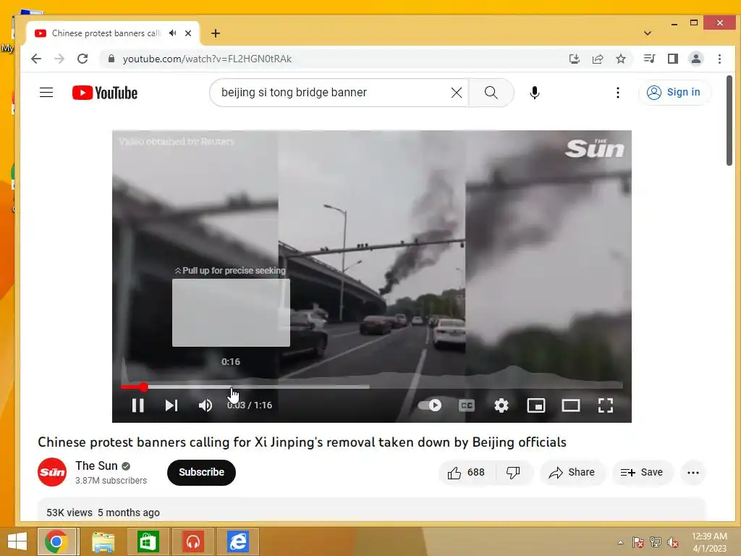
Task: Open the taskbar clock and date
Action: (709, 542)
